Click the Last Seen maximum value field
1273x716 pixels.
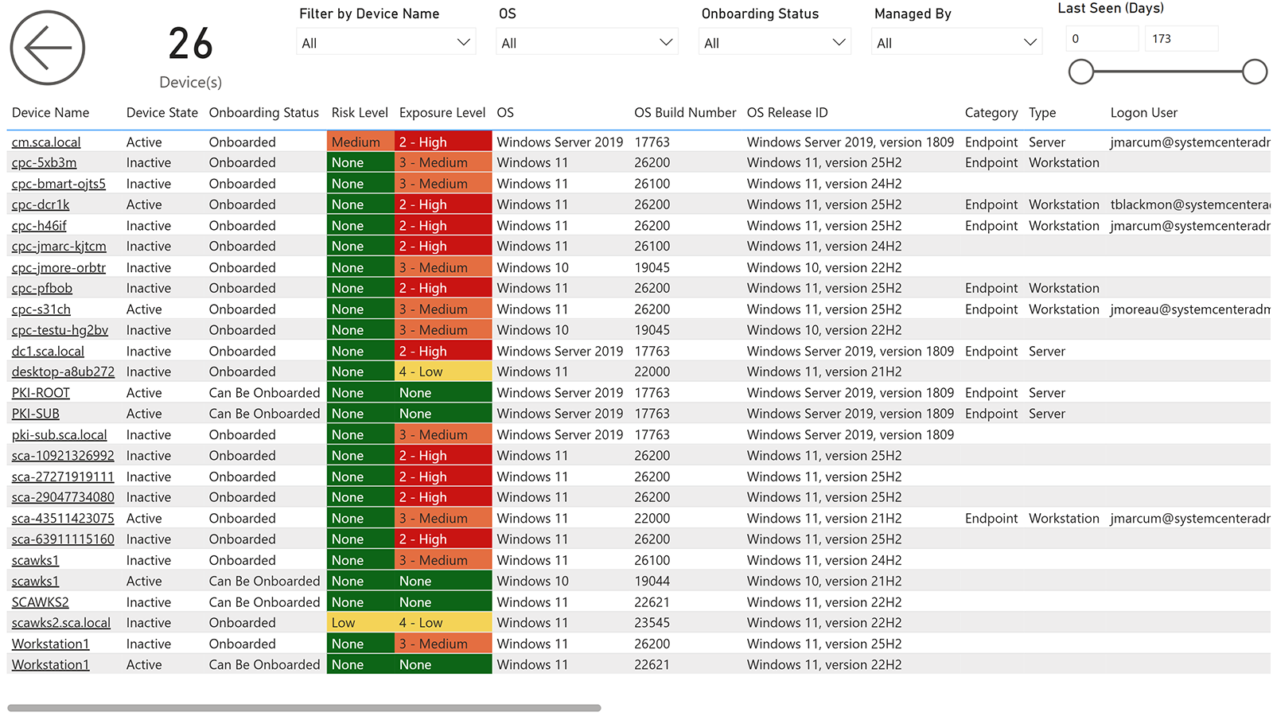[1182, 38]
